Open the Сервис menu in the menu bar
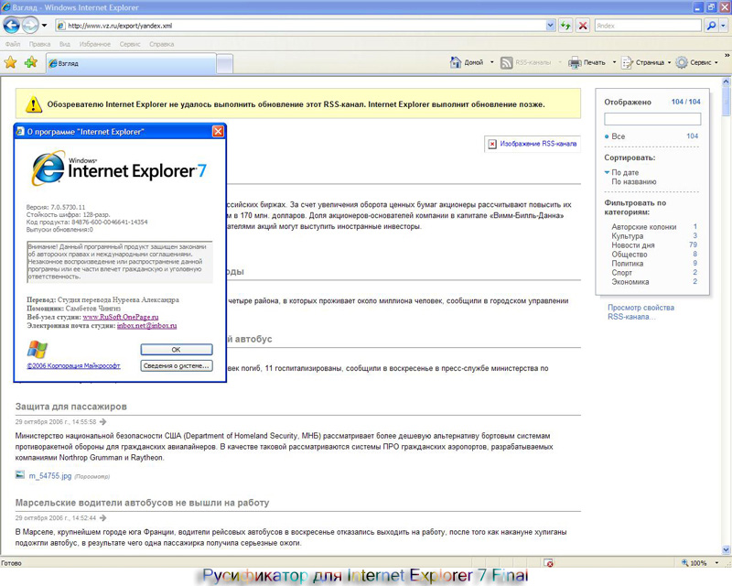 pyautogui.click(x=130, y=44)
